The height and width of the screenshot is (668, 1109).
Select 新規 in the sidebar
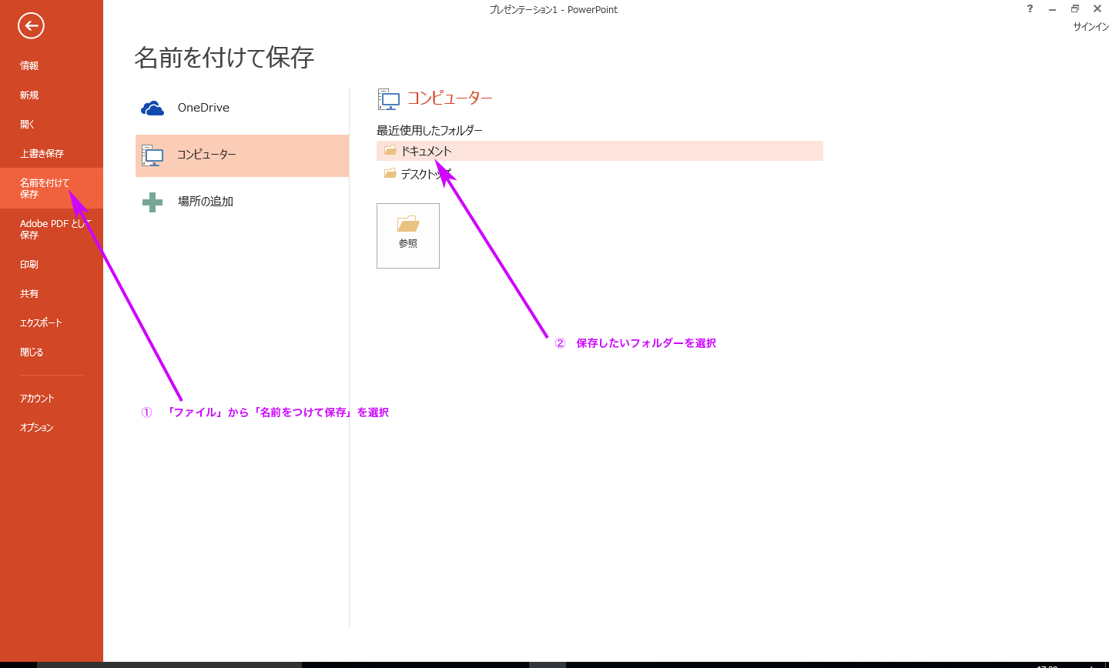[x=29, y=95]
